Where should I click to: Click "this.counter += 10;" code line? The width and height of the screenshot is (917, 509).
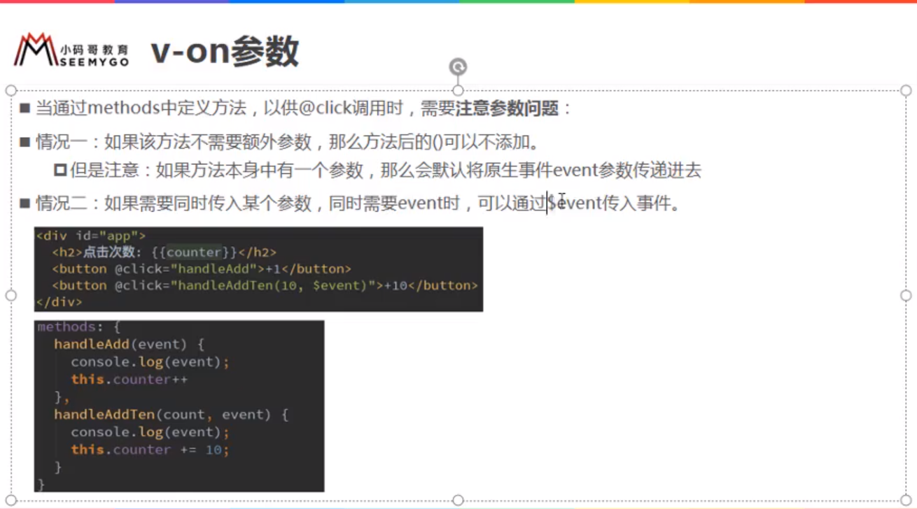click(150, 450)
